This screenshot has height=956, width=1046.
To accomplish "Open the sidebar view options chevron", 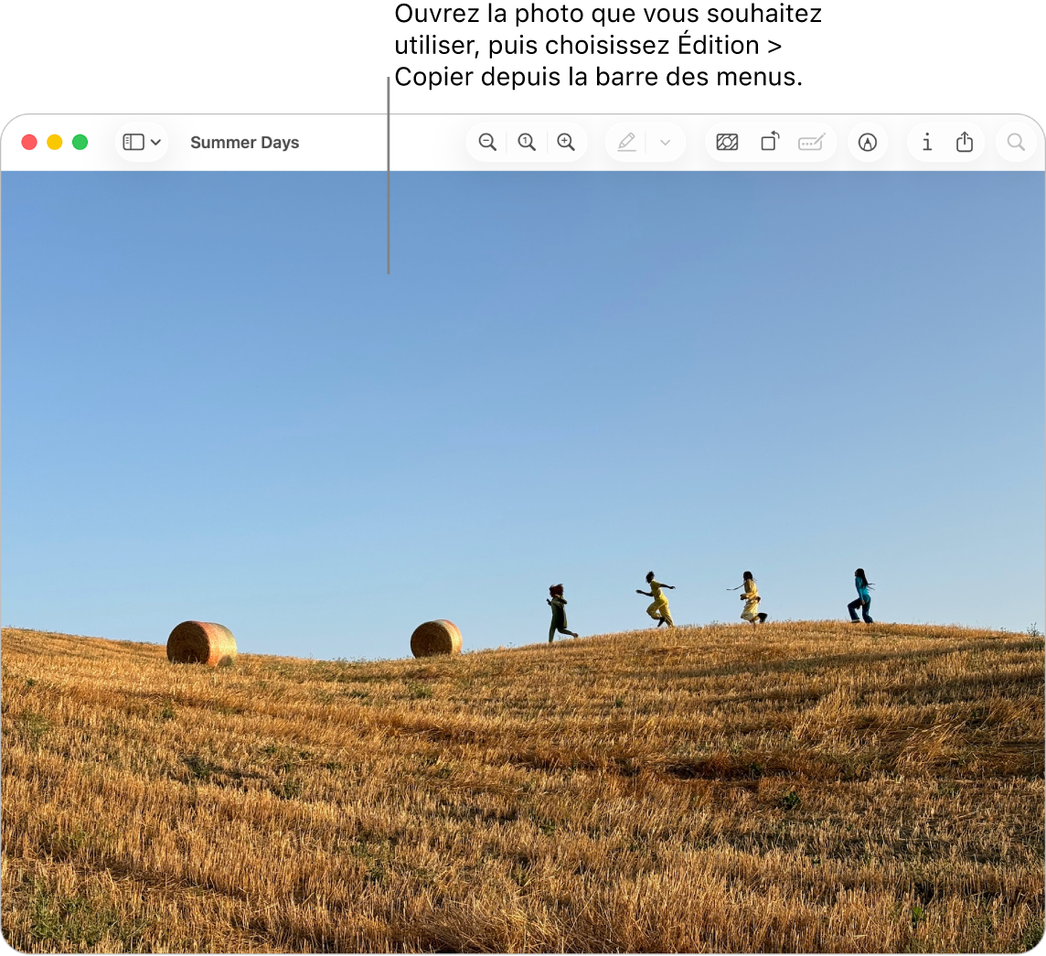I will [155, 142].
